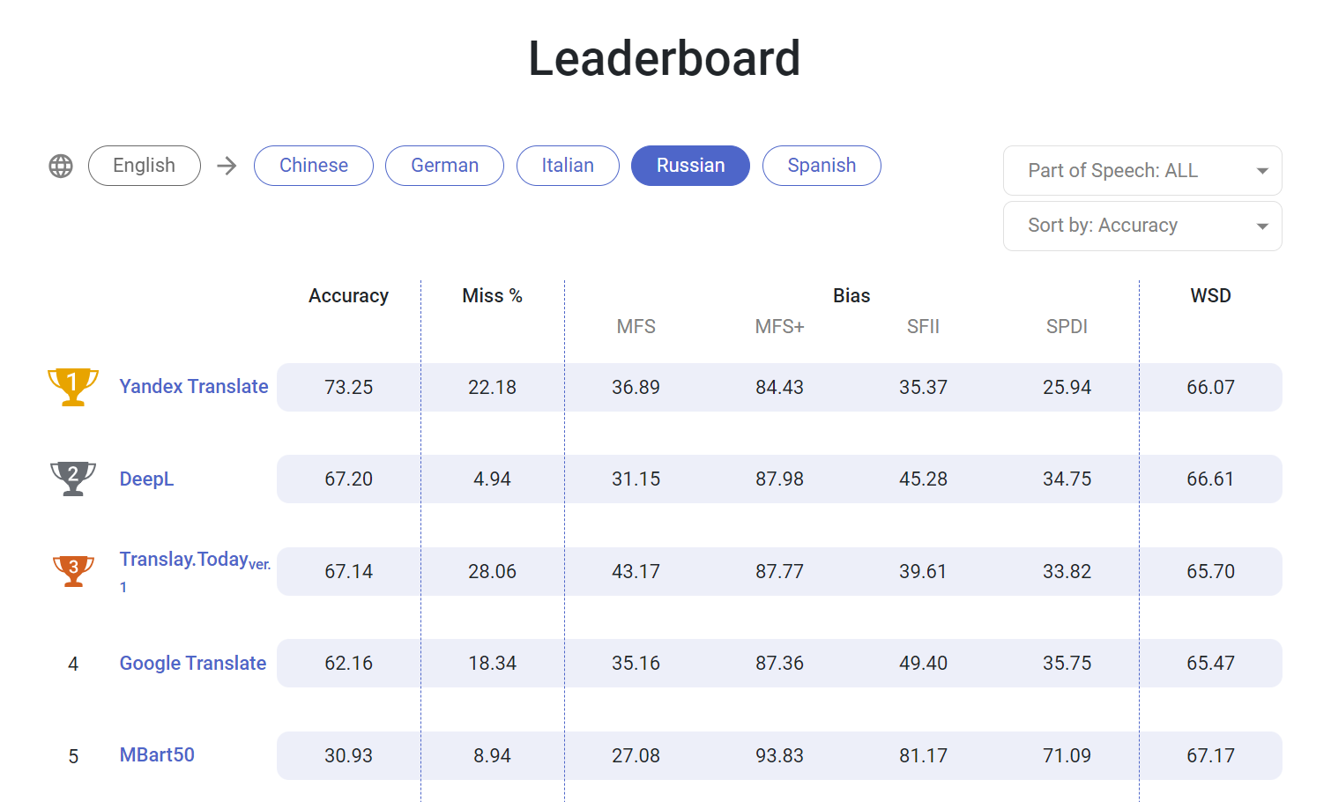The width and height of the screenshot is (1331, 802).
Task: Open the Yandex Translate link
Action: [x=194, y=387]
